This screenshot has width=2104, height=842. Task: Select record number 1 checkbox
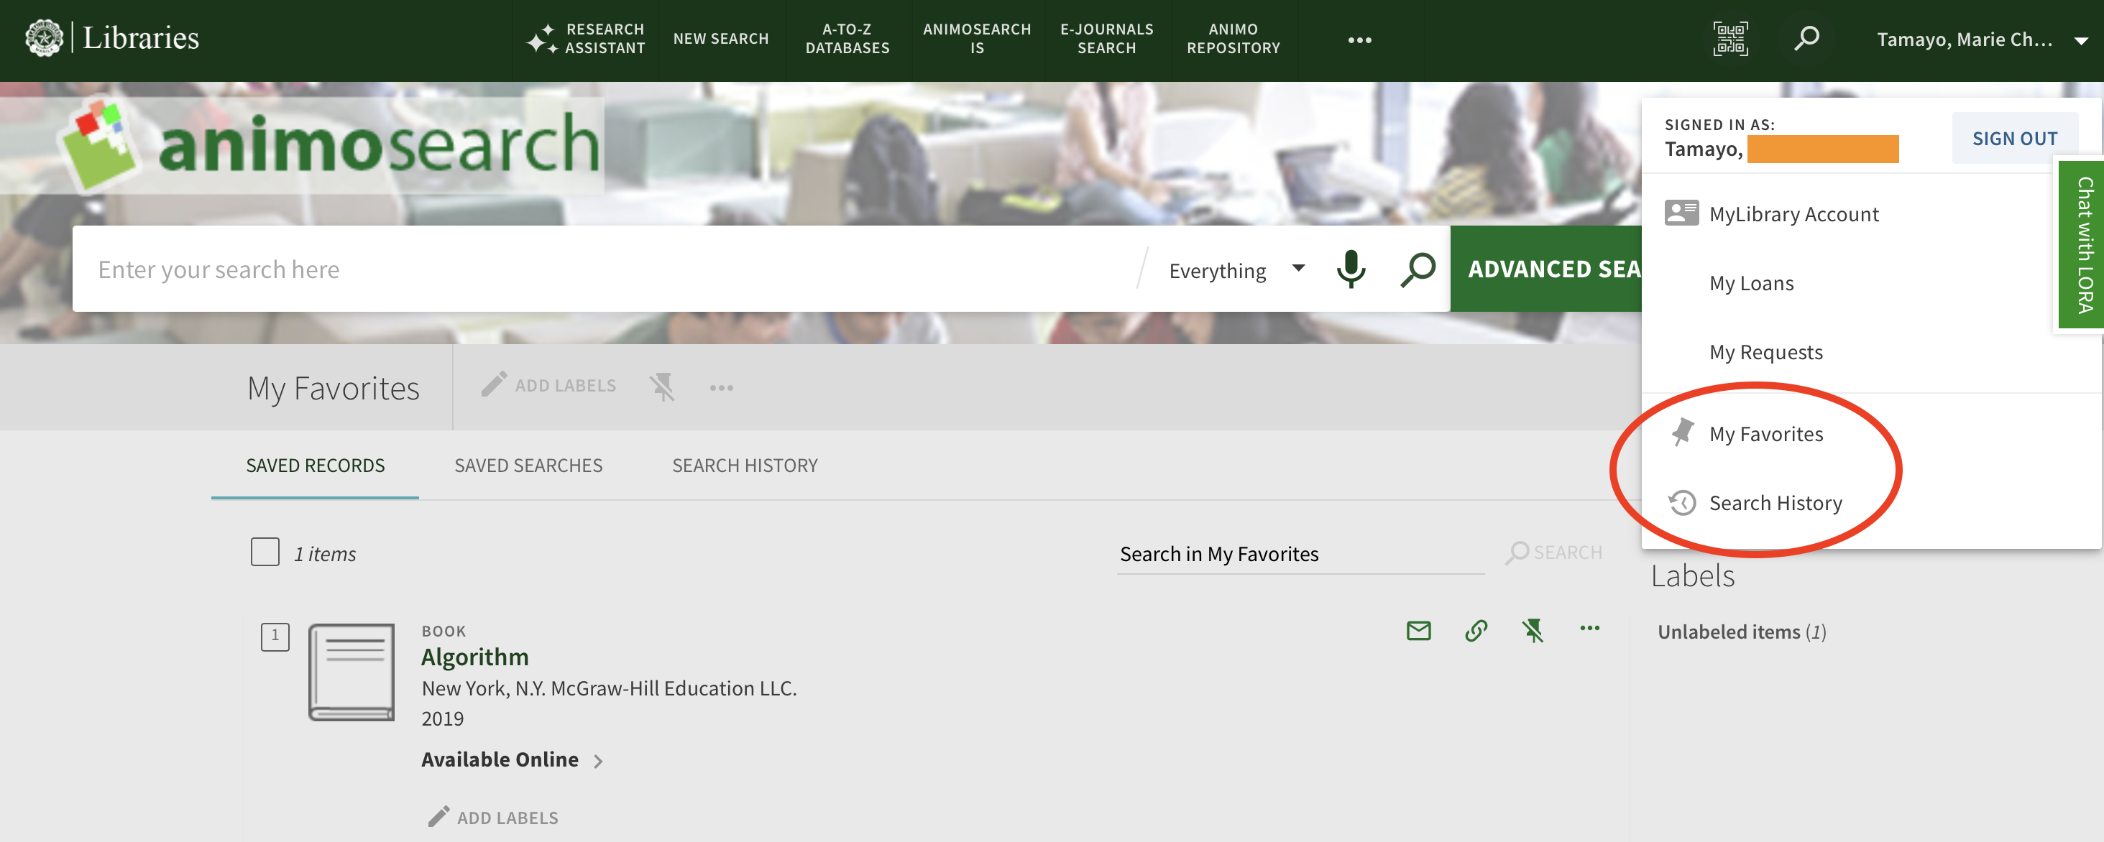point(275,637)
